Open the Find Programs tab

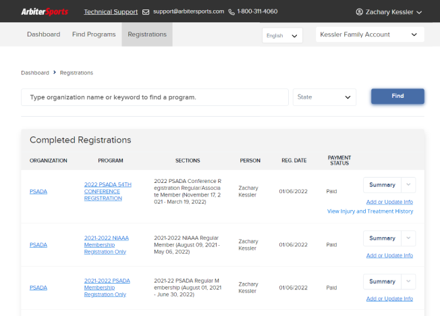(94, 34)
